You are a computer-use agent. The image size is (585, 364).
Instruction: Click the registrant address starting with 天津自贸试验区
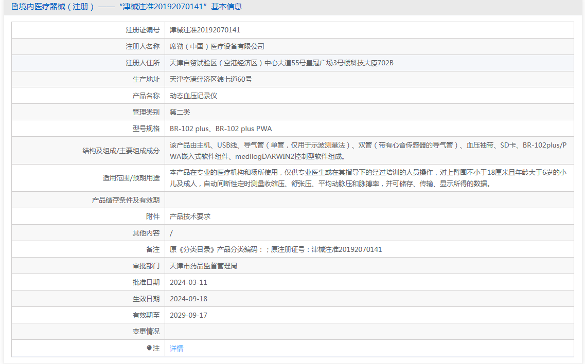coord(281,63)
